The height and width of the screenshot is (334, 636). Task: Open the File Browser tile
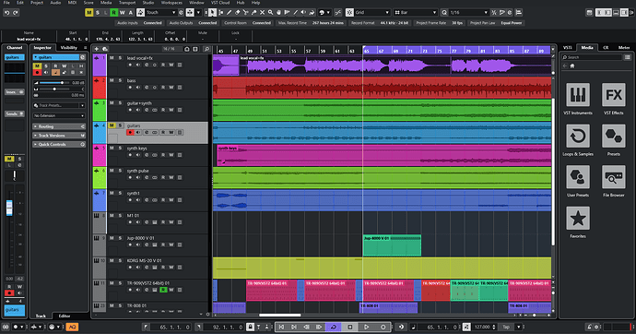[x=613, y=181]
